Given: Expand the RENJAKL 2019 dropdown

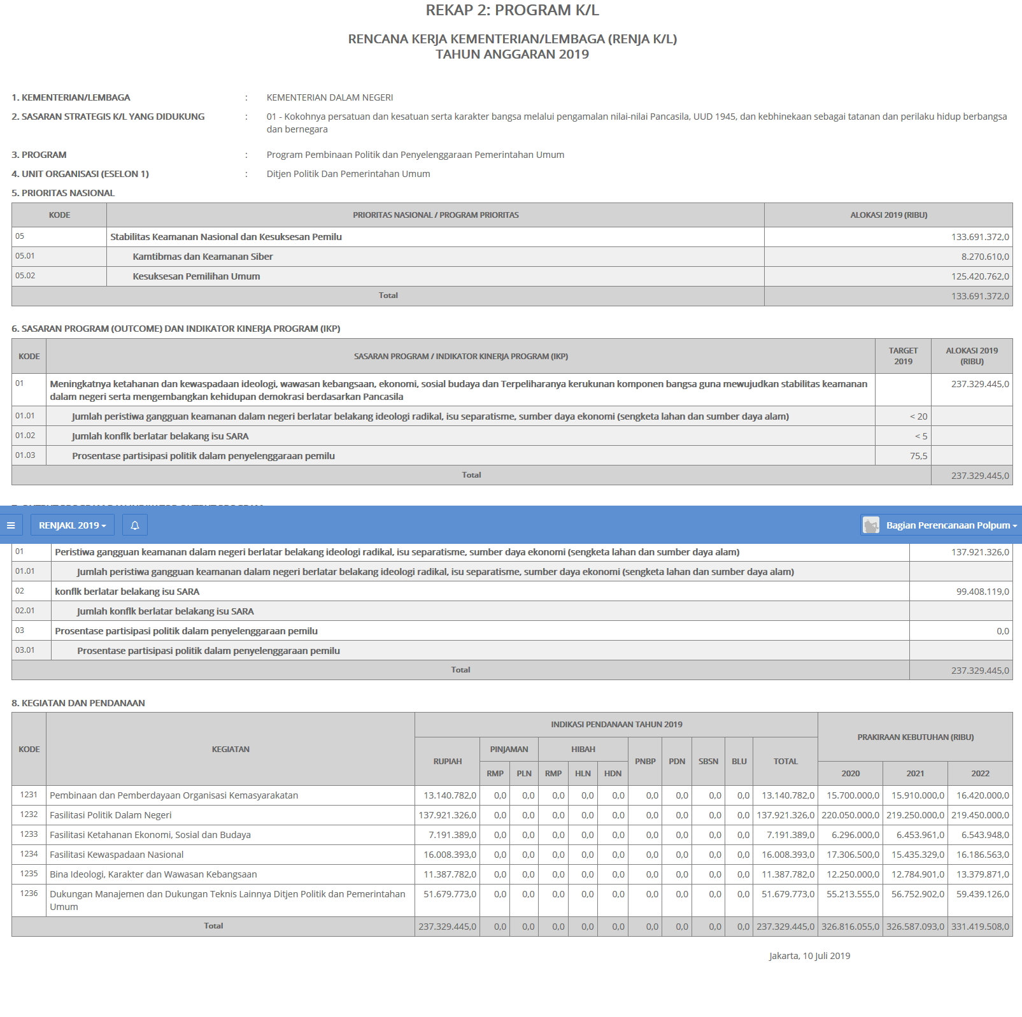Looking at the screenshot, I should 73,525.
